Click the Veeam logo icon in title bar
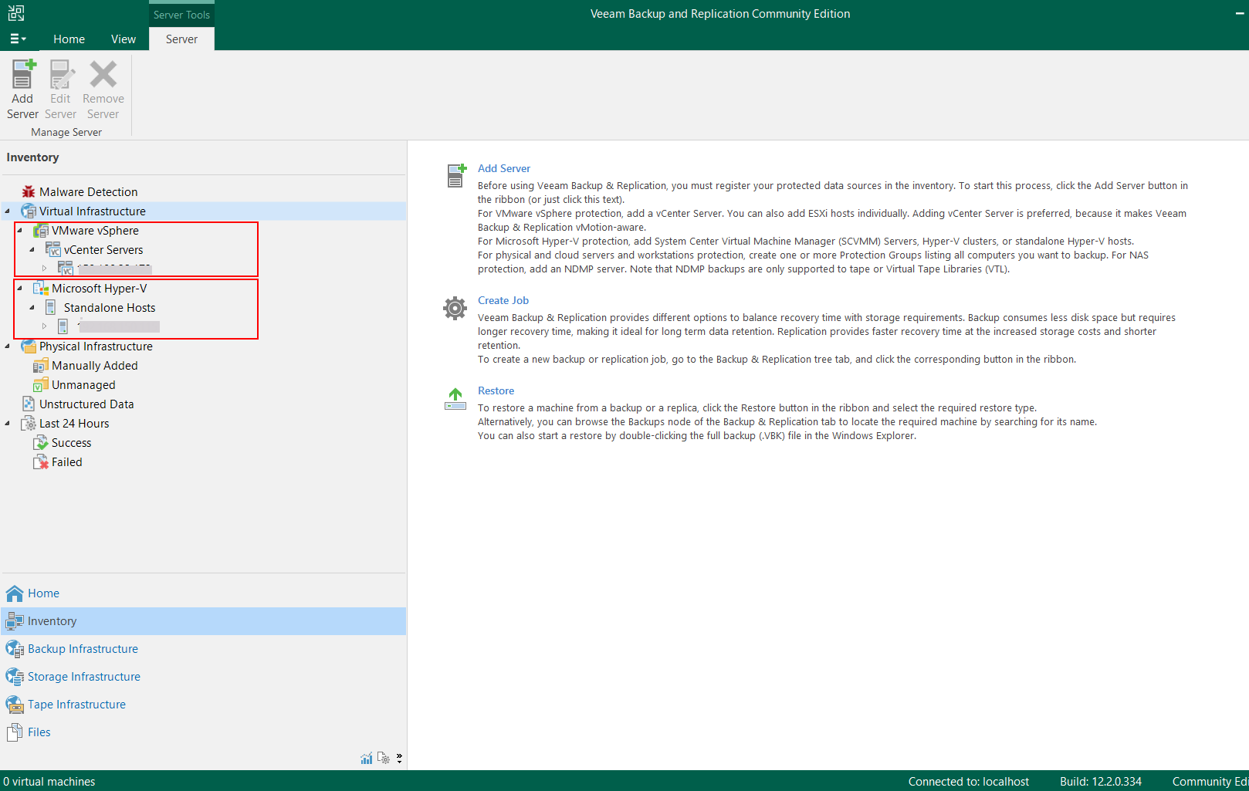Screen dimensions: 1249x791 click(x=16, y=13)
